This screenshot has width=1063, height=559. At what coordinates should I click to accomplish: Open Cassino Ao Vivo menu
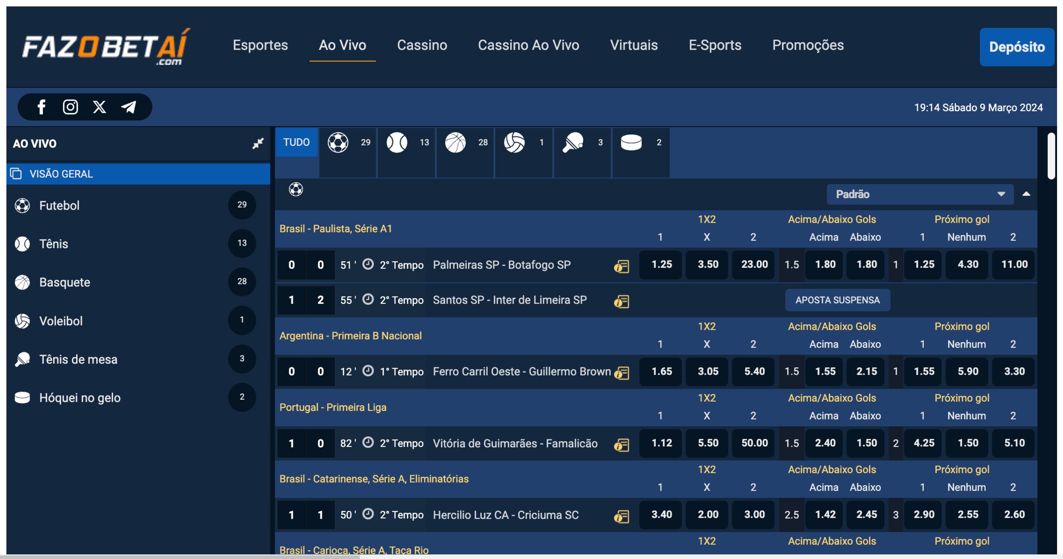[x=529, y=45]
